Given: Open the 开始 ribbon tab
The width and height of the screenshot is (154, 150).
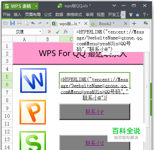Looking at the screenshot, I should point(7,15).
